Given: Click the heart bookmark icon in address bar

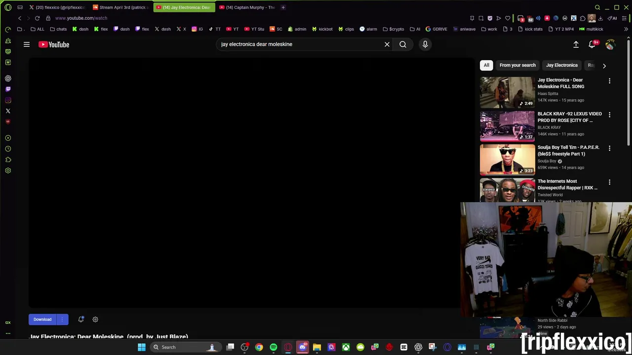Looking at the screenshot, I should [508, 18].
